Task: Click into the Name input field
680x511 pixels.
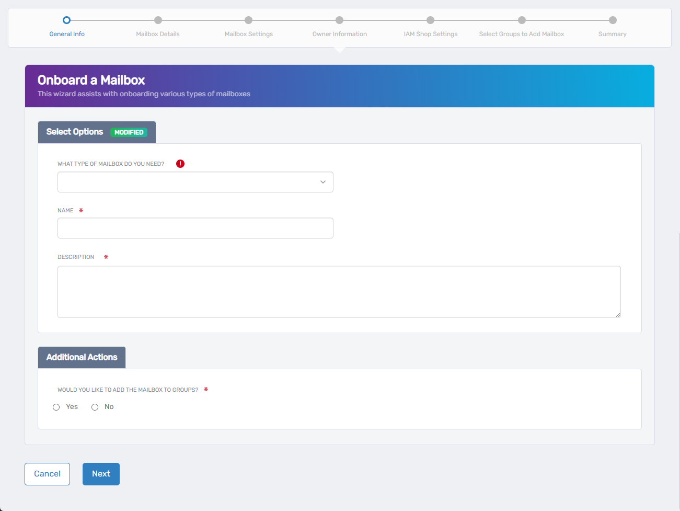Action: [x=195, y=228]
